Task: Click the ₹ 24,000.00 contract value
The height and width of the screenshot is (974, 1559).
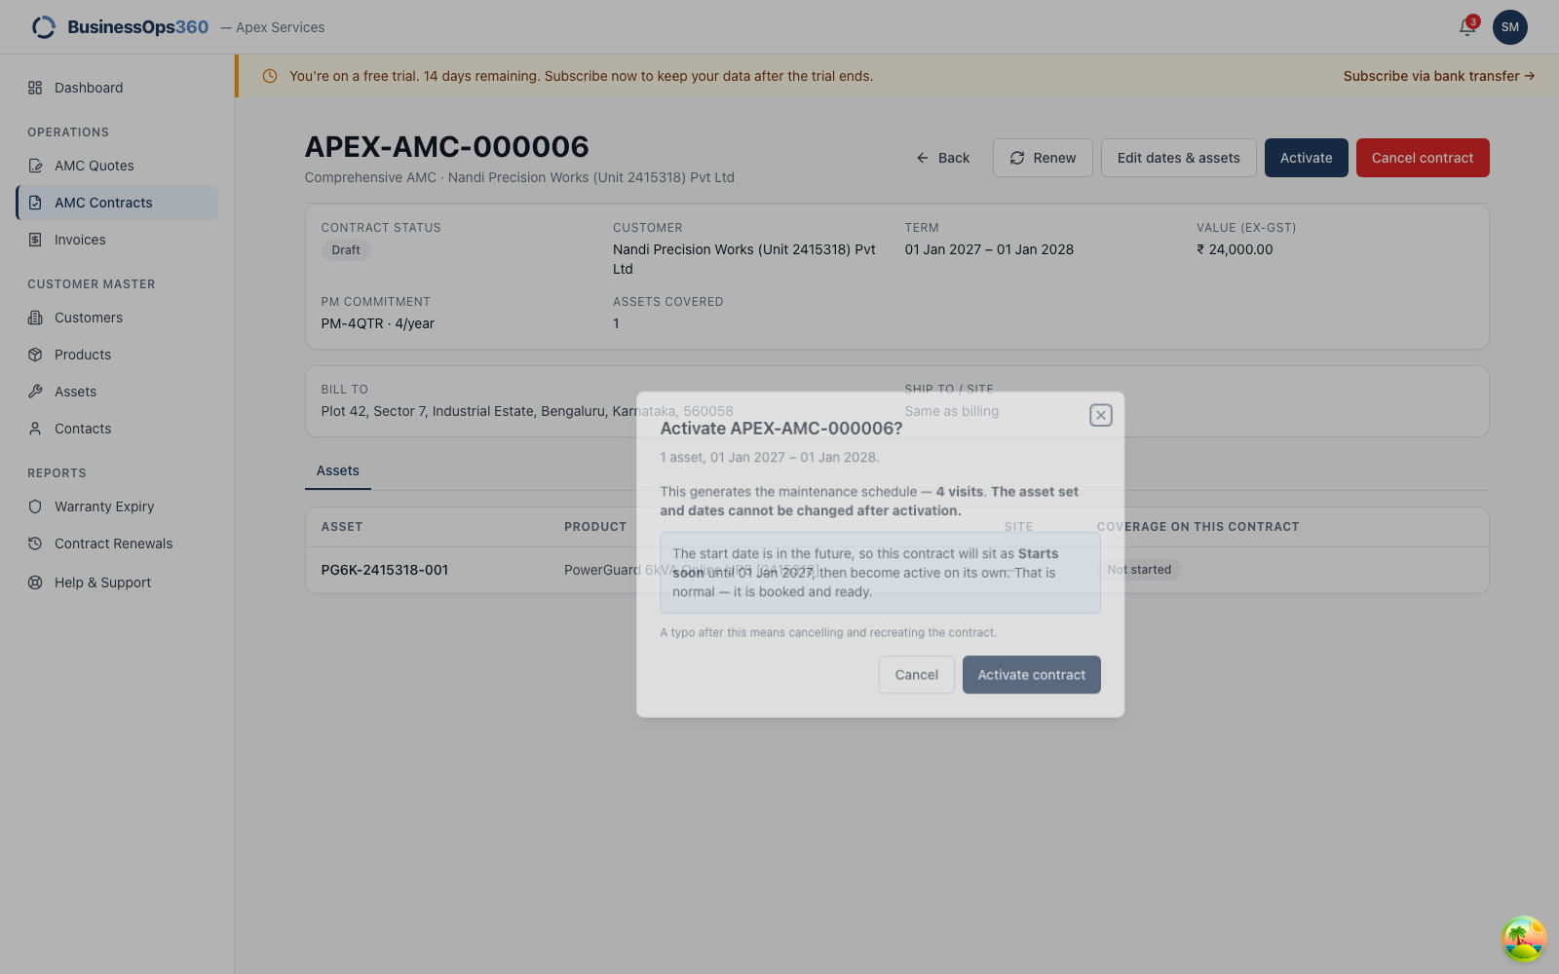Action: click(x=1235, y=249)
